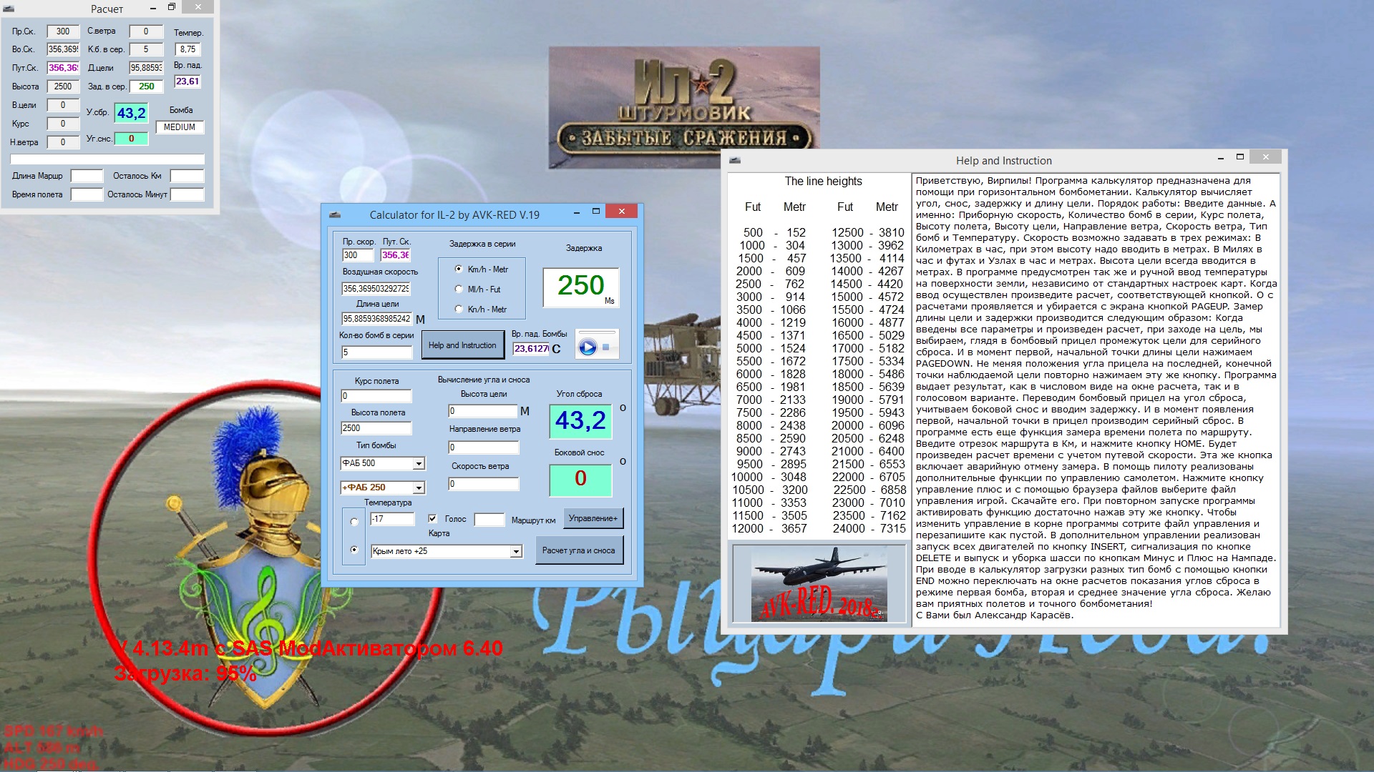The image size is (1374, 772).
Task: Minimize the Calculator for IL-2 window
Action: [x=577, y=212]
